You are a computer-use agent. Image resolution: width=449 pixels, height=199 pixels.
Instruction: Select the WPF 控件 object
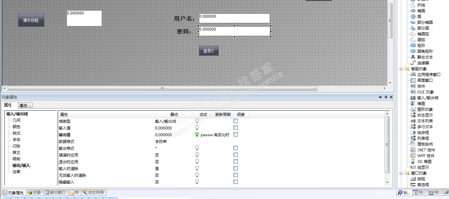(426, 156)
